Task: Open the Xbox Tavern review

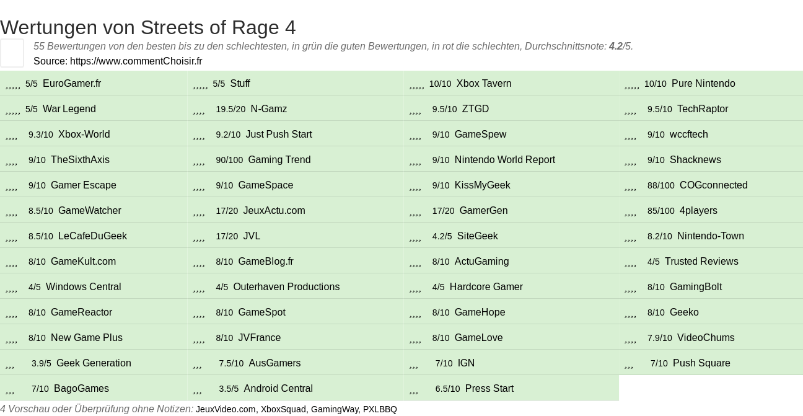Action: (x=484, y=83)
